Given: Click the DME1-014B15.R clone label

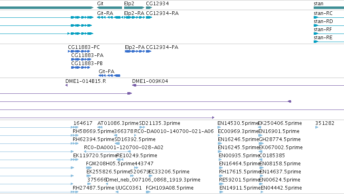Looking at the screenshot, I should [x=86, y=81].
